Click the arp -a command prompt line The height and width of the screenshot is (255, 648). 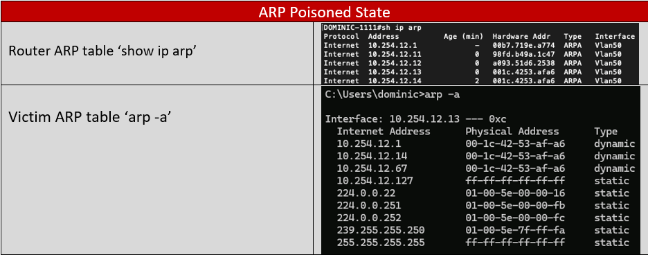pyautogui.click(x=392, y=95)
